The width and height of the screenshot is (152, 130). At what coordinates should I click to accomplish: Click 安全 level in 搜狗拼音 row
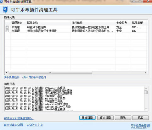tap(119, 31)
